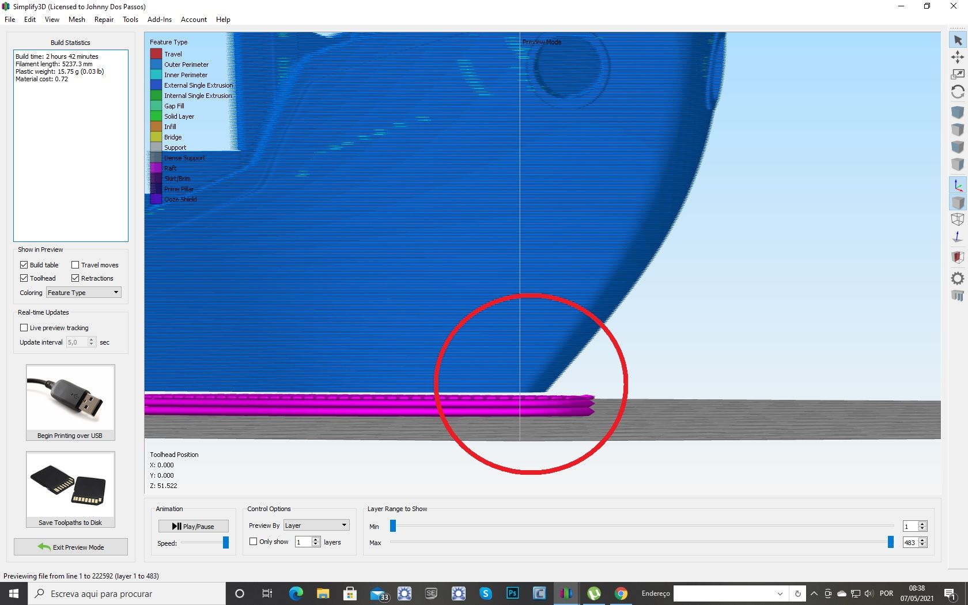
Task: Open the taskbar Endereço address dropdown
Action: tap(780, 593)
